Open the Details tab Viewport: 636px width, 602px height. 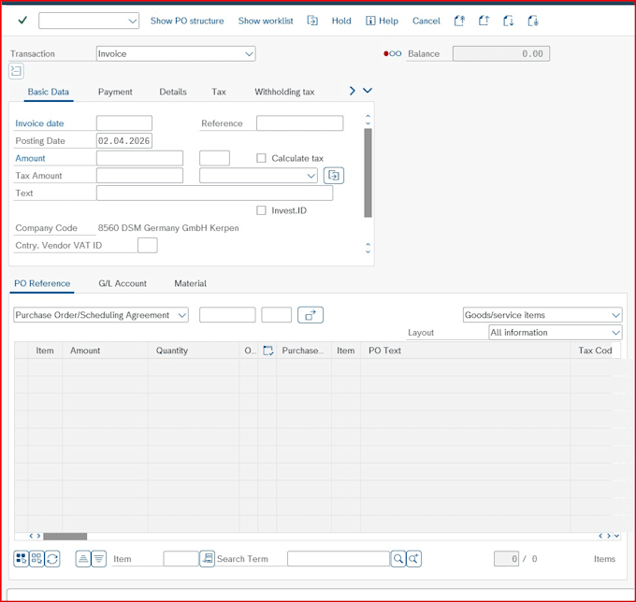click(173, 92)
